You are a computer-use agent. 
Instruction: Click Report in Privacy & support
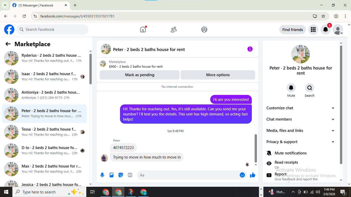point(300,176)
